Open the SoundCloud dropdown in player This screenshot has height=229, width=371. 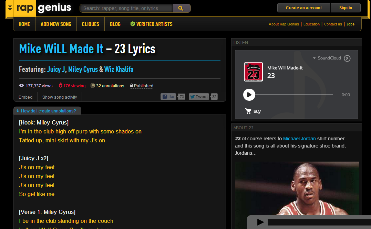[x=327, y=58]
